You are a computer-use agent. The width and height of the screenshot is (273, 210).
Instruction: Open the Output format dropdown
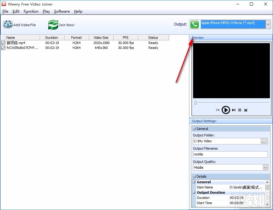[x=268, y=24]
